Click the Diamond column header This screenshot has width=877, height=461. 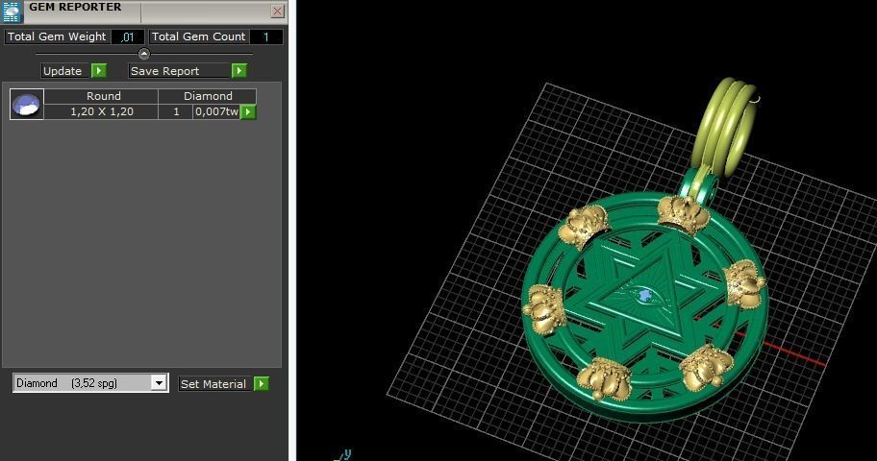[x=208, y=96]
